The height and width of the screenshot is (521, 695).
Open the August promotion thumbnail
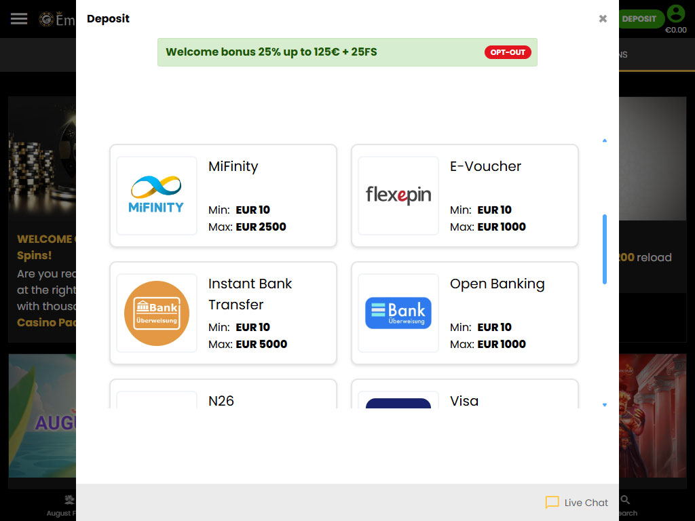(x=43, y=416)
